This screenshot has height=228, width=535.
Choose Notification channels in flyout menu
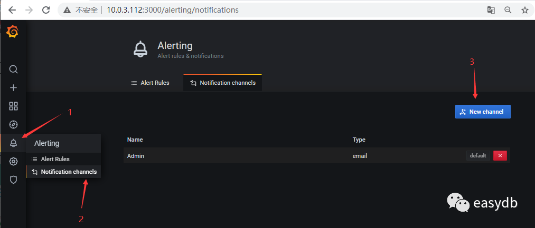point(63,172)
